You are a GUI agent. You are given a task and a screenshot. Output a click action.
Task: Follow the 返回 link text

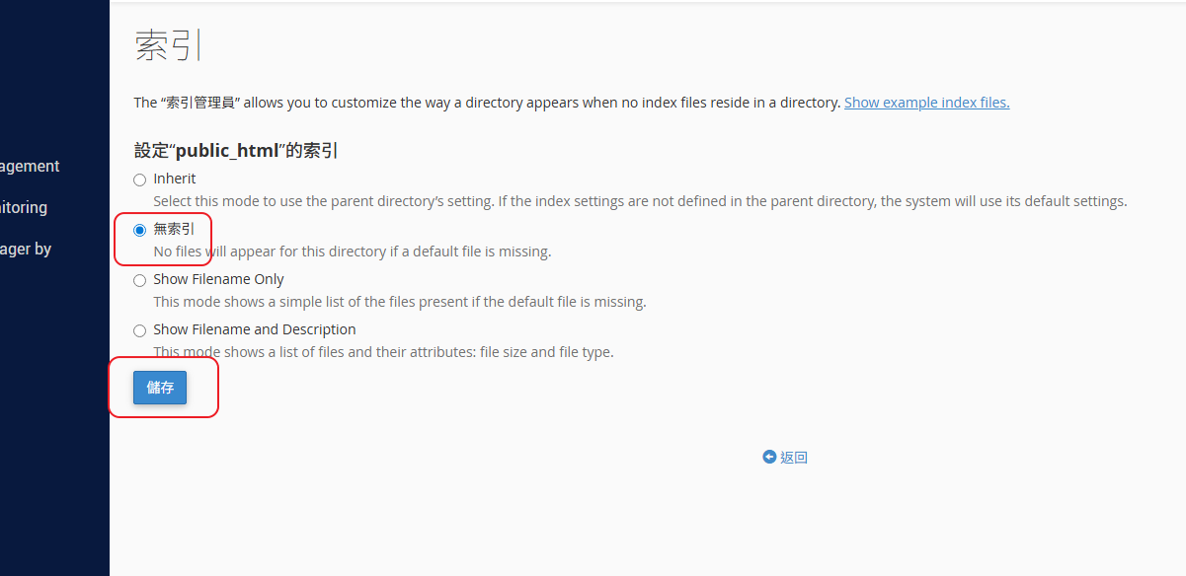click(x=794, y=458)
